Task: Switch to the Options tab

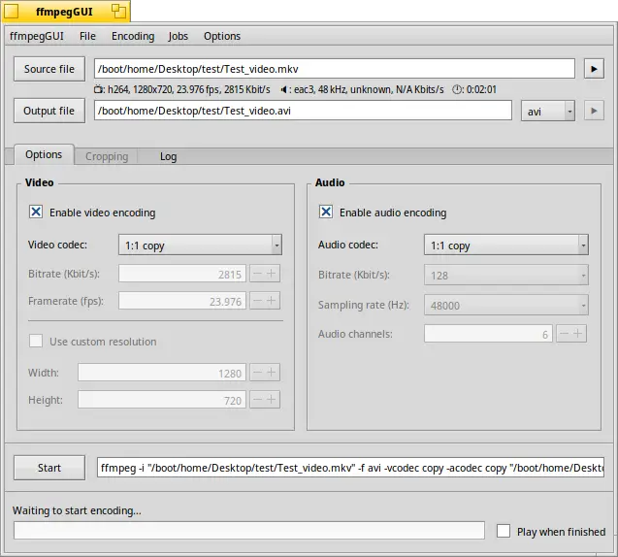Action: tap(44, 155)
